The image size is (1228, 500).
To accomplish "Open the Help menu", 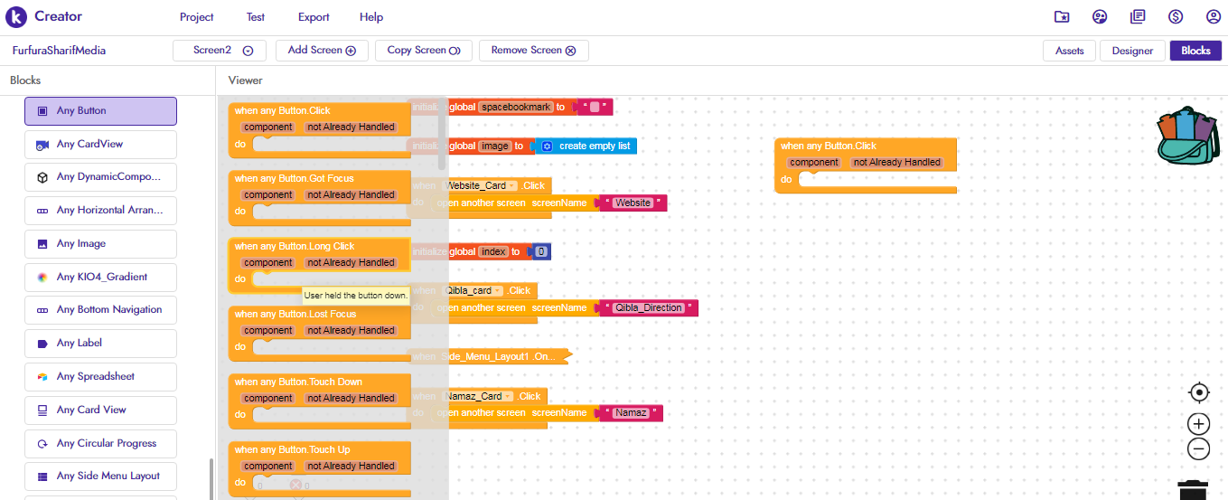I will pos(371,17).
